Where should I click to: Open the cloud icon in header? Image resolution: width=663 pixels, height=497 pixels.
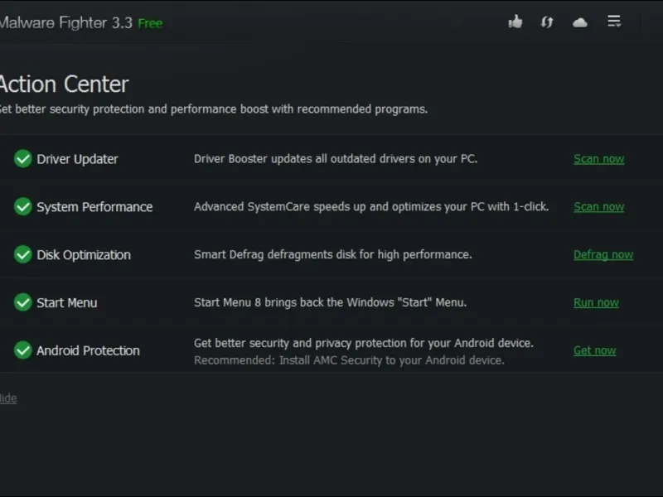tap(579, 22)
